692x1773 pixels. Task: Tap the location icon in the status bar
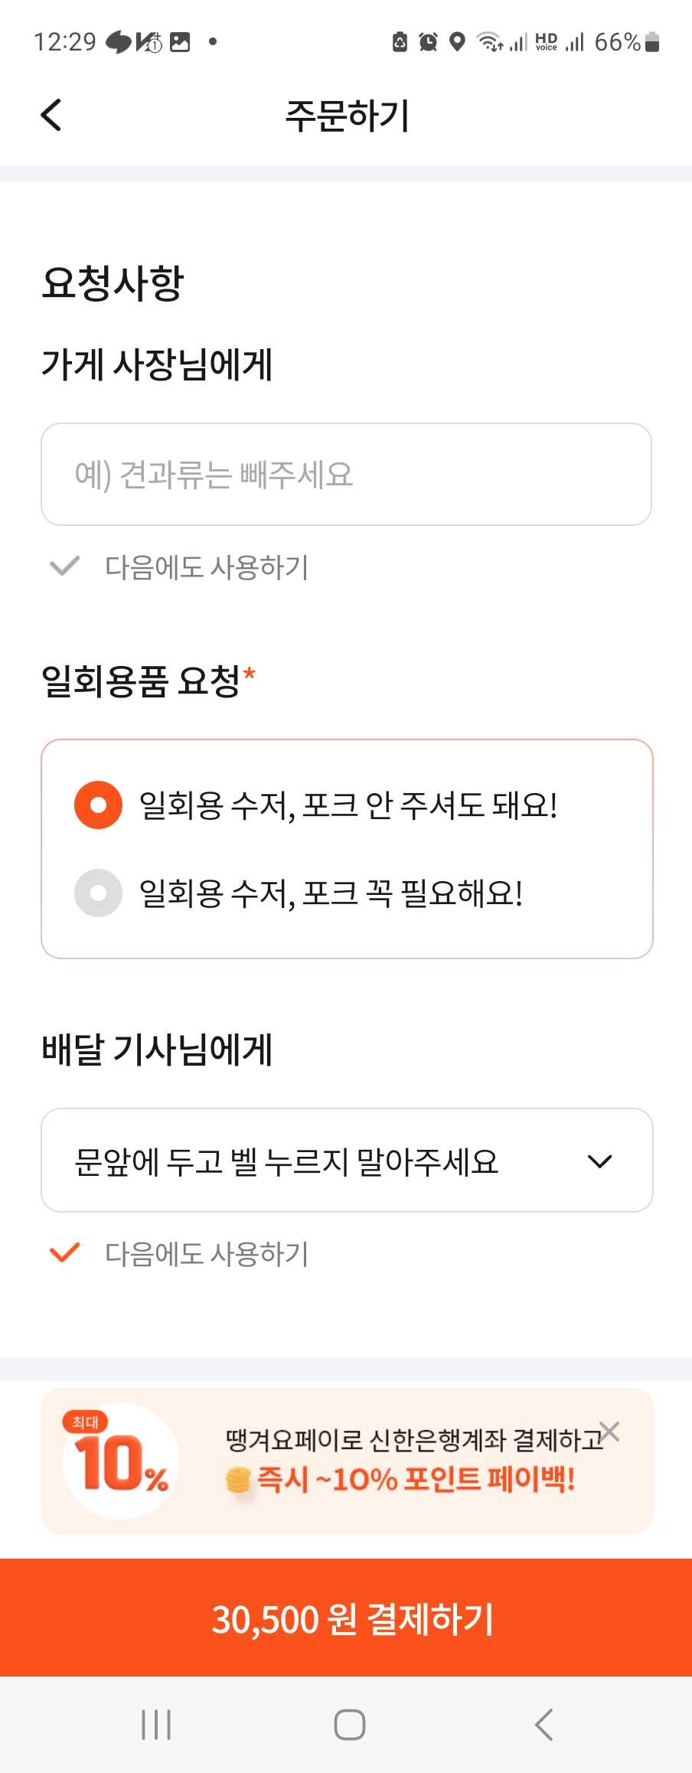point(457,42)
